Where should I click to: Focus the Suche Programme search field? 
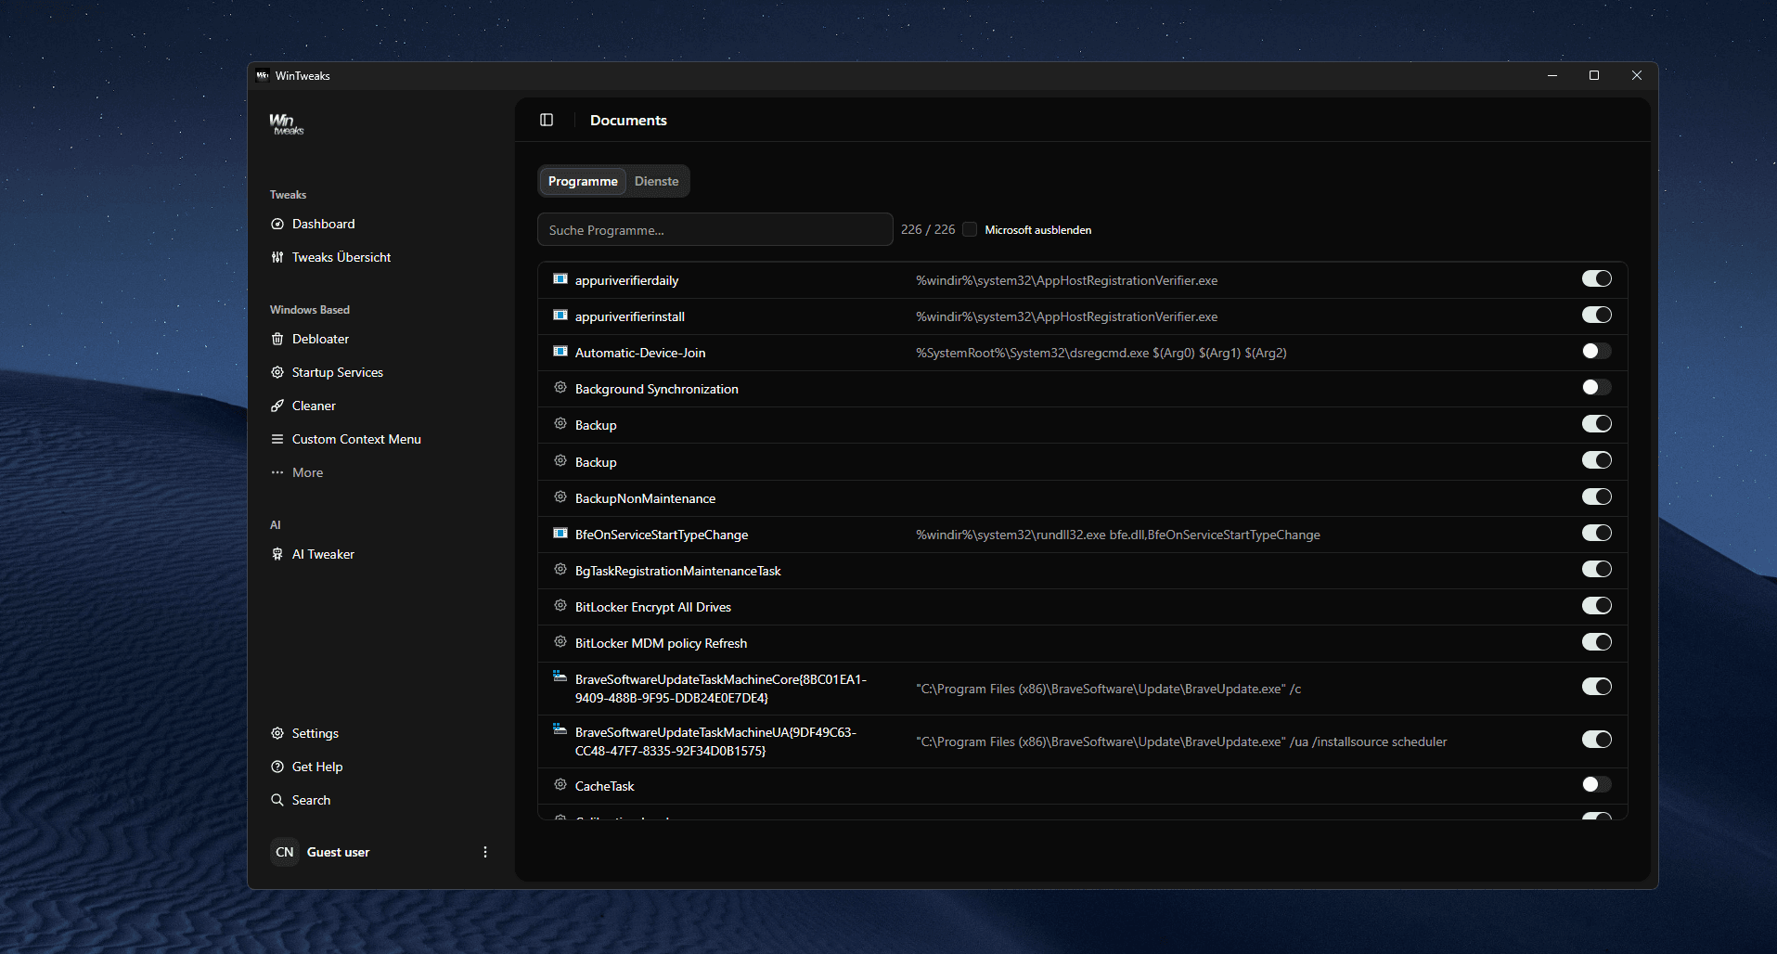click(x=715, y=229)
